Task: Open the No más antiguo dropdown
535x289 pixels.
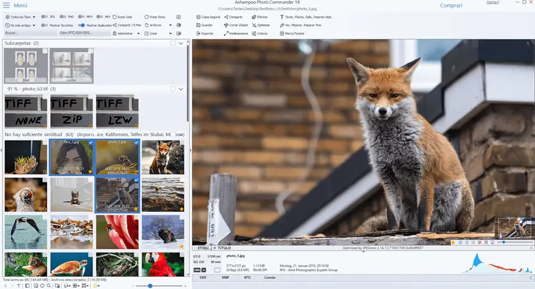Action: tap(21, 25)
